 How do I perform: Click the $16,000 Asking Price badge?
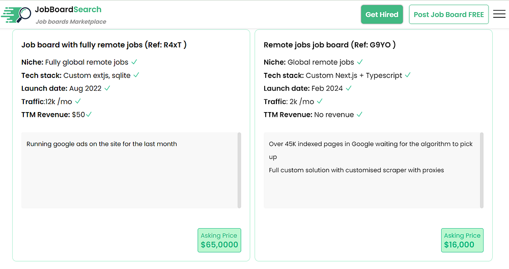pyautogui.click(x=462, y=240)
